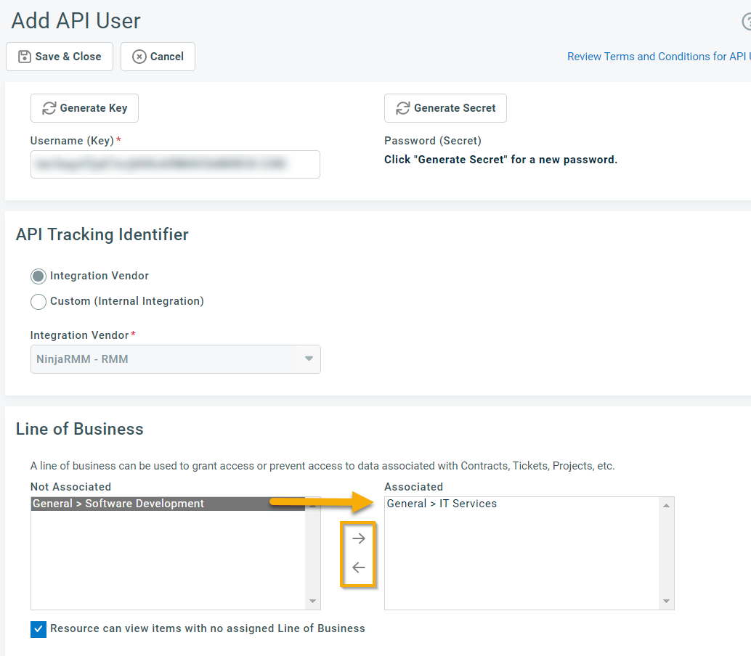Screen dimensions: 751x656
Task: Click empty area of Not Associated list
Action: 168,566
